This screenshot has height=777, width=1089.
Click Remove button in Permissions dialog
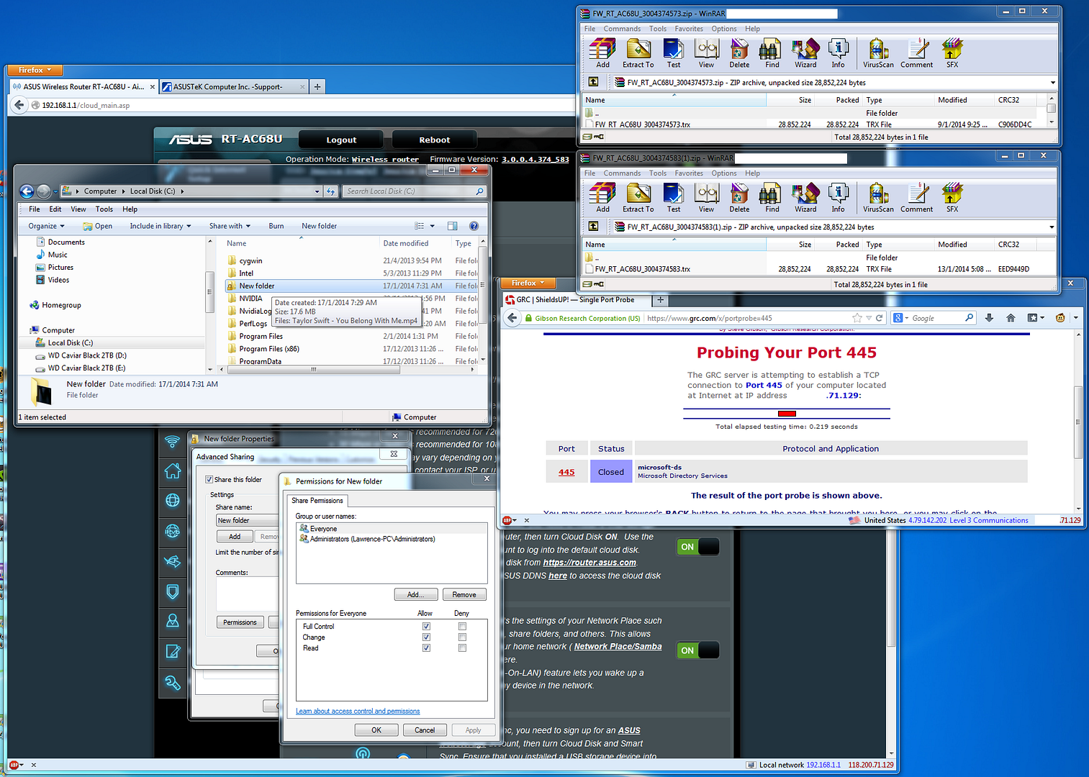(464, 594)
